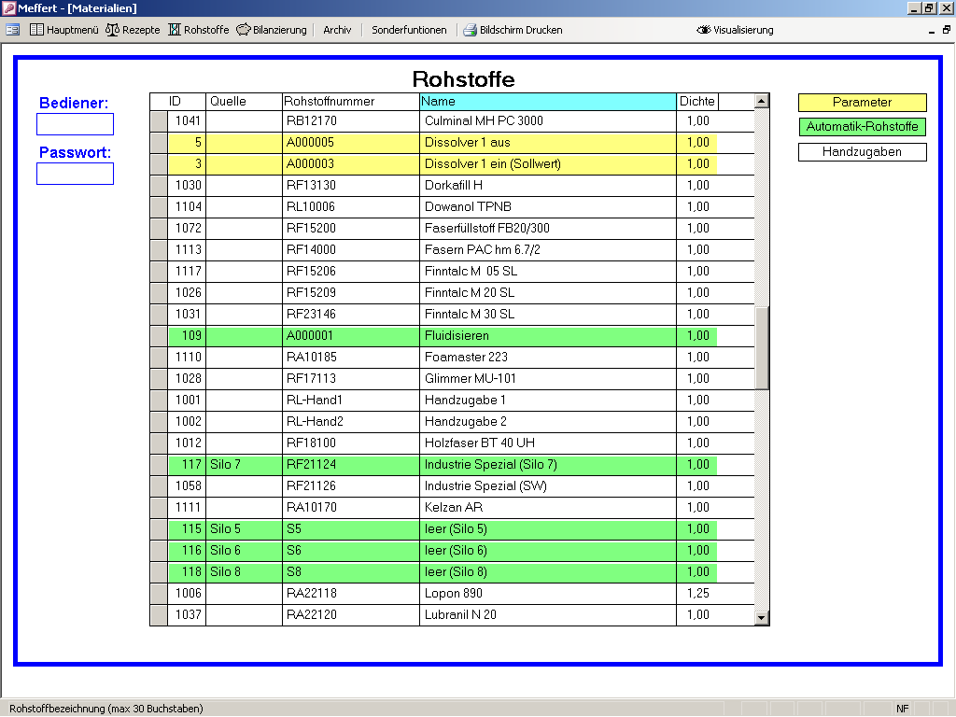Image resolution: width=956 pixels, height=717 pixels.
Task: Click the Name column header
Action: 548,101
